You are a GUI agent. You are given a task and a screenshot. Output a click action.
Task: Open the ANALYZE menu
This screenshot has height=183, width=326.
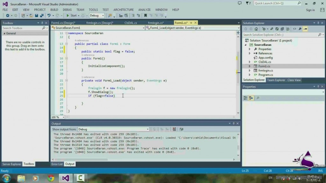click(x=144, y=10)
